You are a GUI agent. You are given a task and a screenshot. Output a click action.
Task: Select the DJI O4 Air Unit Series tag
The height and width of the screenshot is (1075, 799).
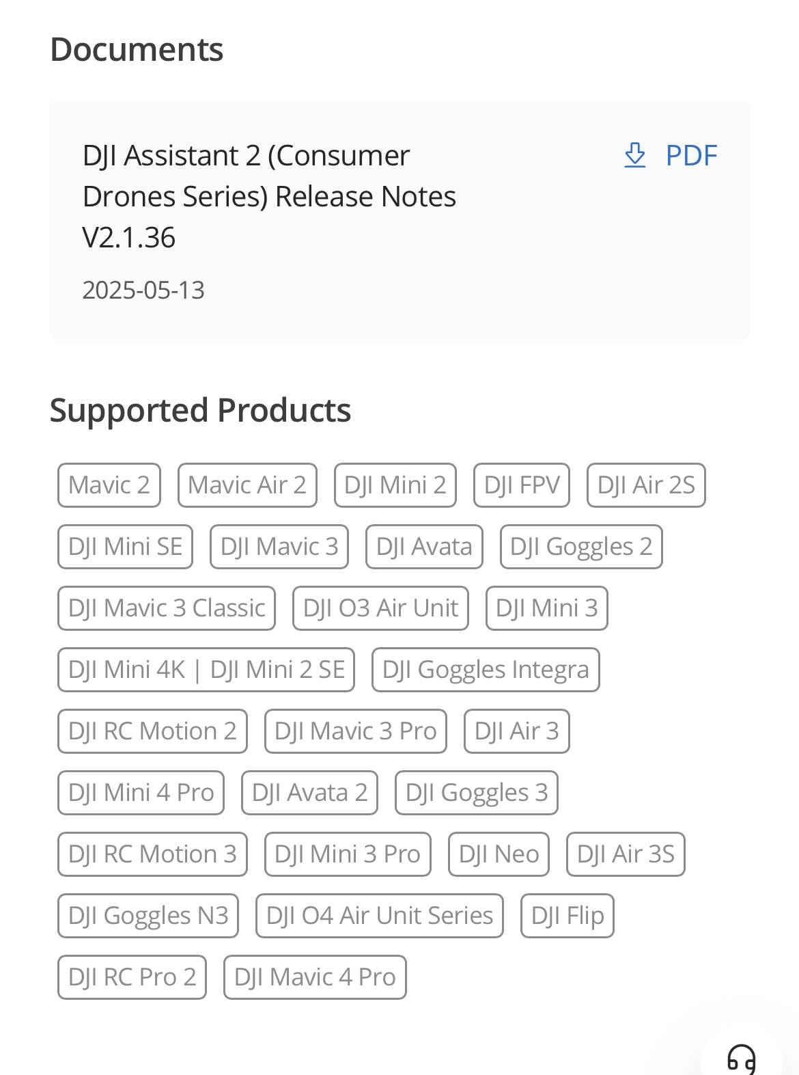pyautogui.click(x=380, y=916)
